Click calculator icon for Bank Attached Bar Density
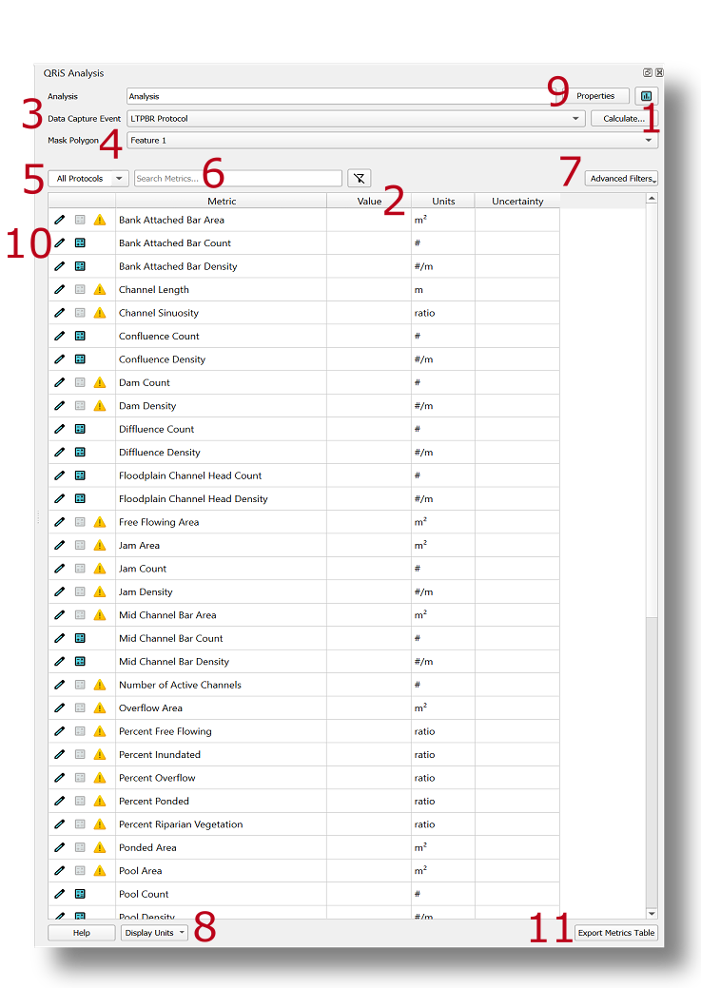The image size is (701, 988). coord(80,266)
